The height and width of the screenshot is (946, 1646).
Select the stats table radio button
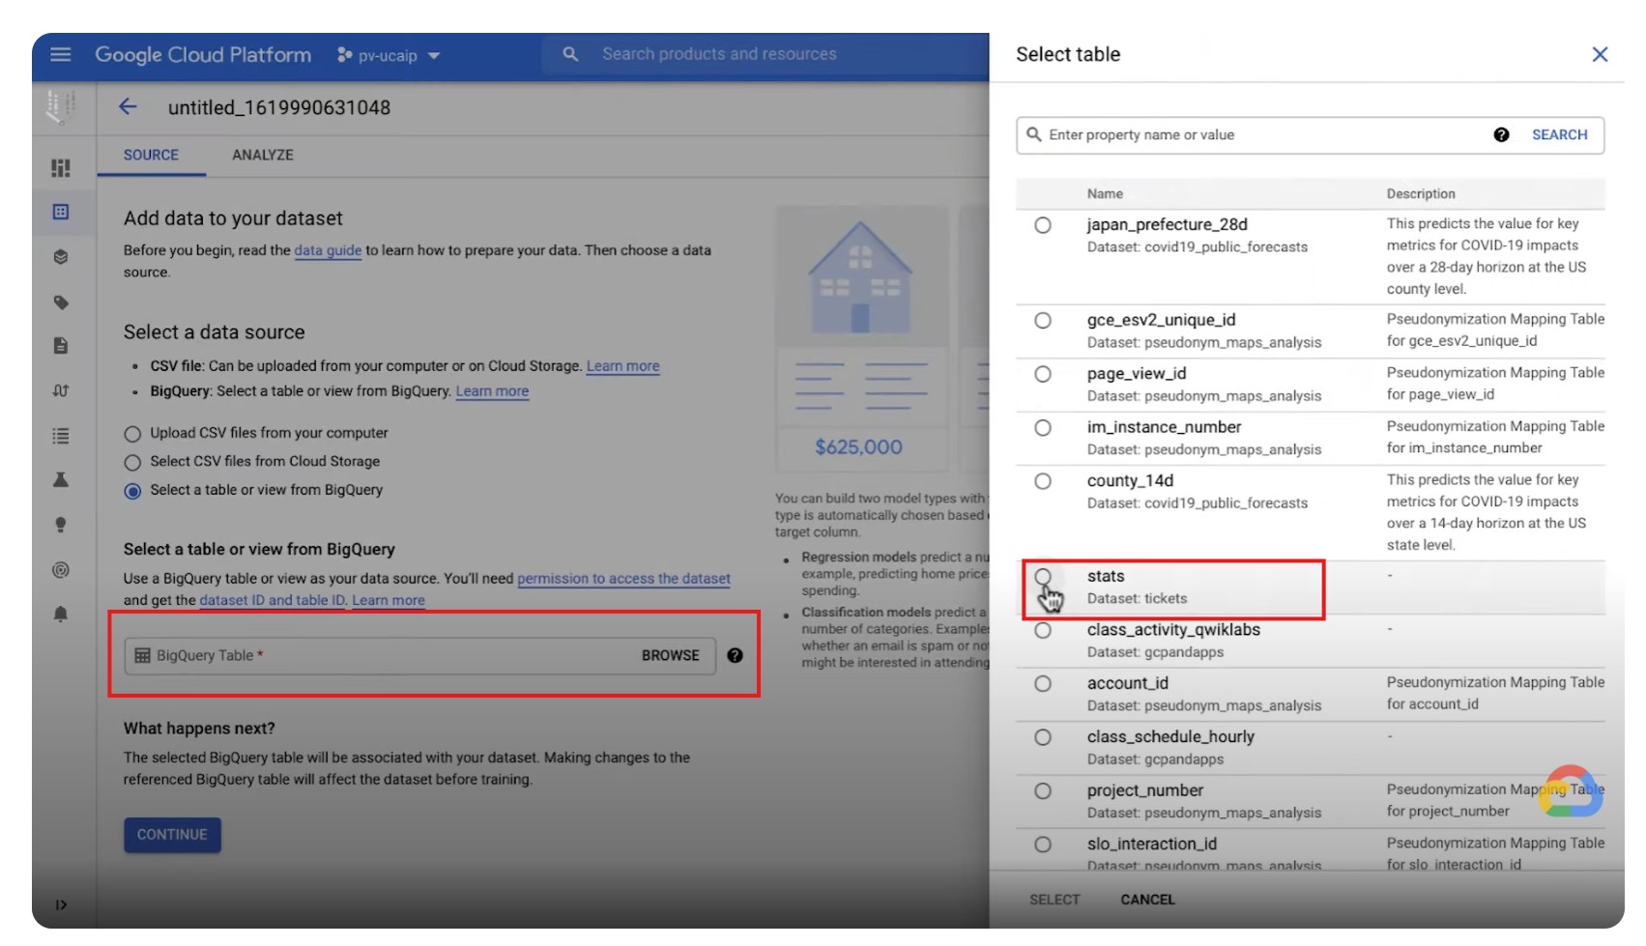[x=1043, y=577]
